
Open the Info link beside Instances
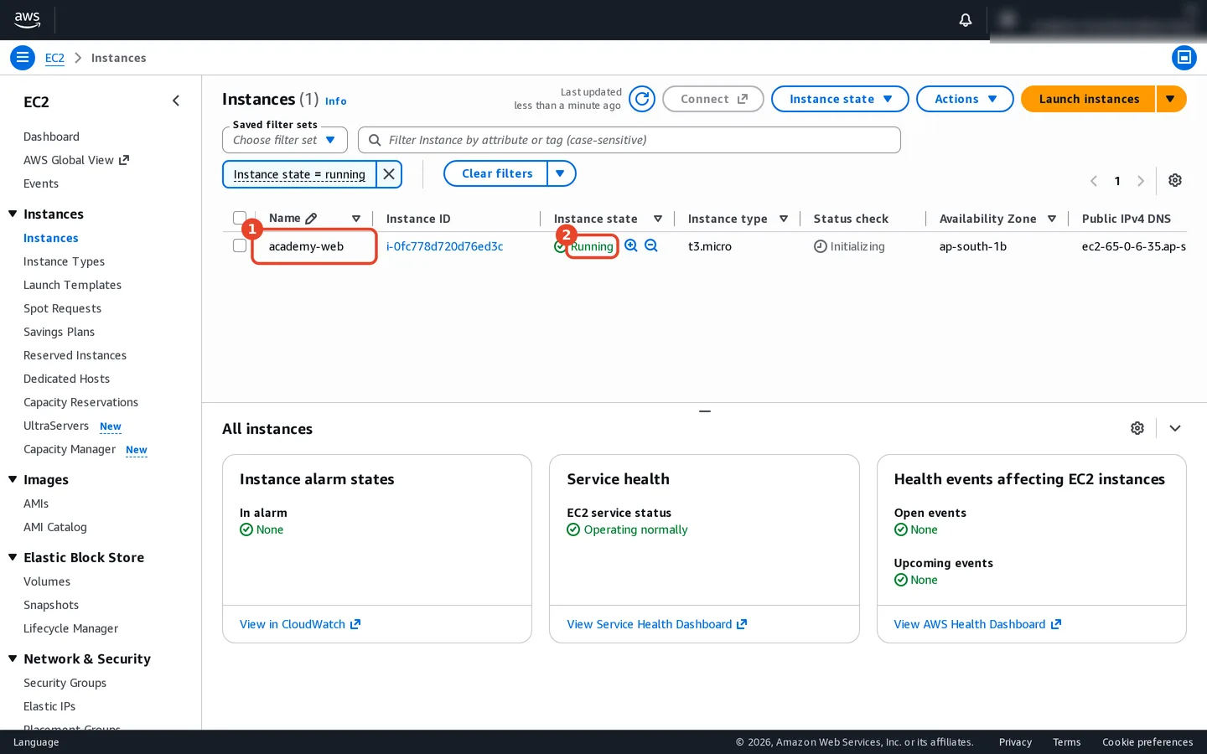(335, 101)
